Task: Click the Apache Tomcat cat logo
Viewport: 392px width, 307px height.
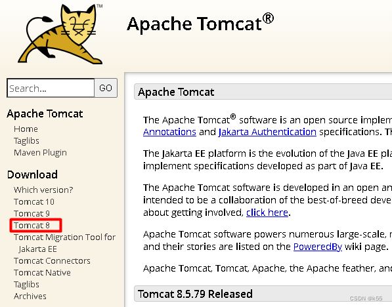Action: (x=60, y=34)
